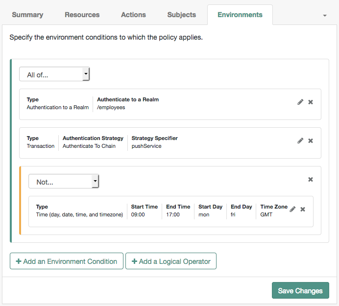The image size is (339, 306).
Task: Delete the Transaction pushService condition
Action: tap(311, 141)
